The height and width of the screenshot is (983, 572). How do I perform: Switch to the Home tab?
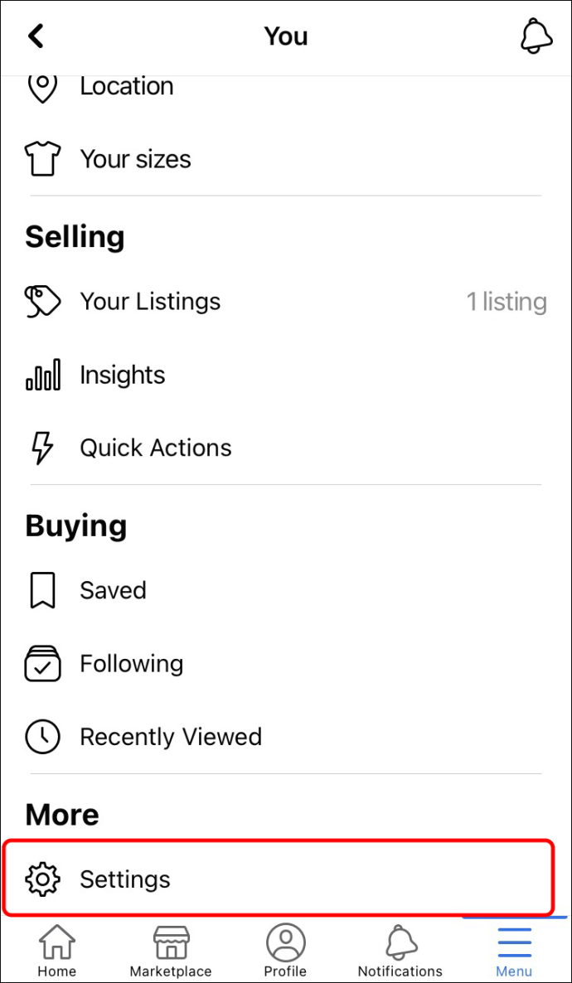click(x=56, y=952)
